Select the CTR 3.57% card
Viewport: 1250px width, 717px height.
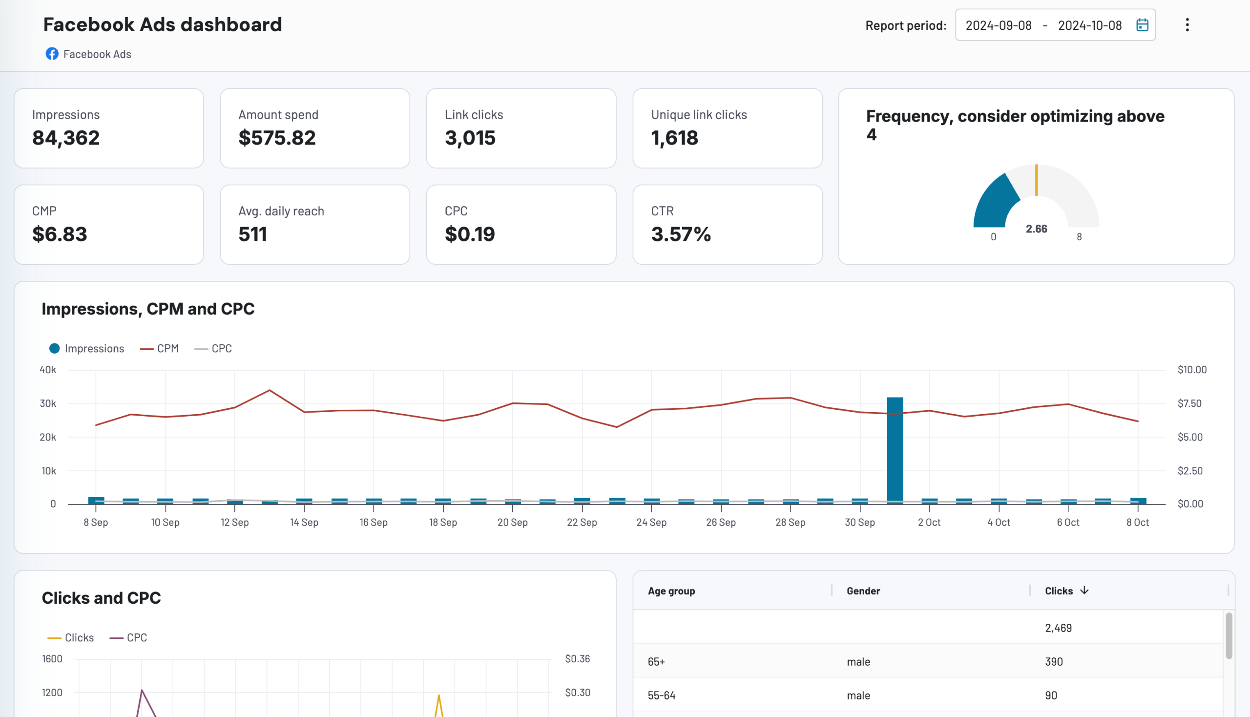(x=728, y=225)
